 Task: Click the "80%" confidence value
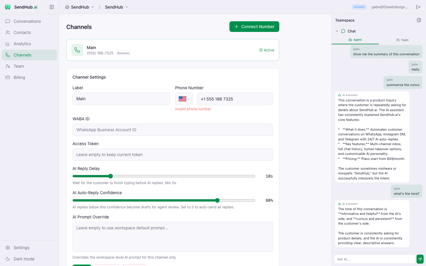269,200
